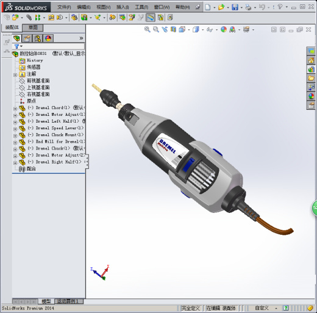The image size is (317, 313).
Task: Open Design Library from the task pane
Action: coord(311,69)
